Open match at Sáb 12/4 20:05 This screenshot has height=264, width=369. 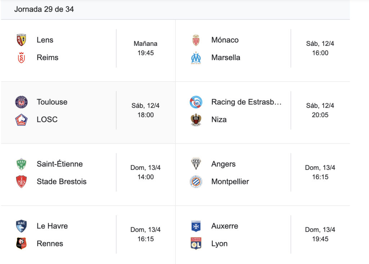(263, 110)
